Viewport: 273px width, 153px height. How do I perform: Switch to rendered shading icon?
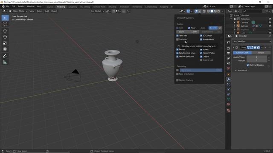(x=219, y=11)
